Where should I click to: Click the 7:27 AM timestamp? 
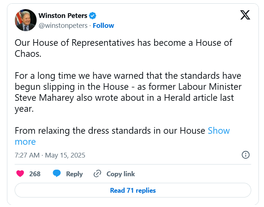(x=27, y=155)
